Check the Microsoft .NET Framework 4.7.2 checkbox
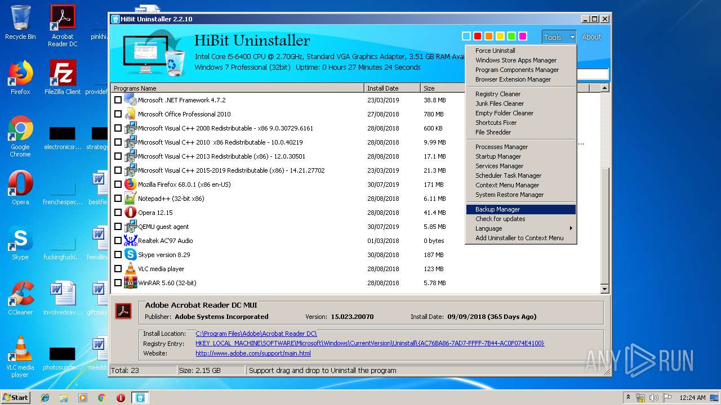721x405 pixels. 118,100
